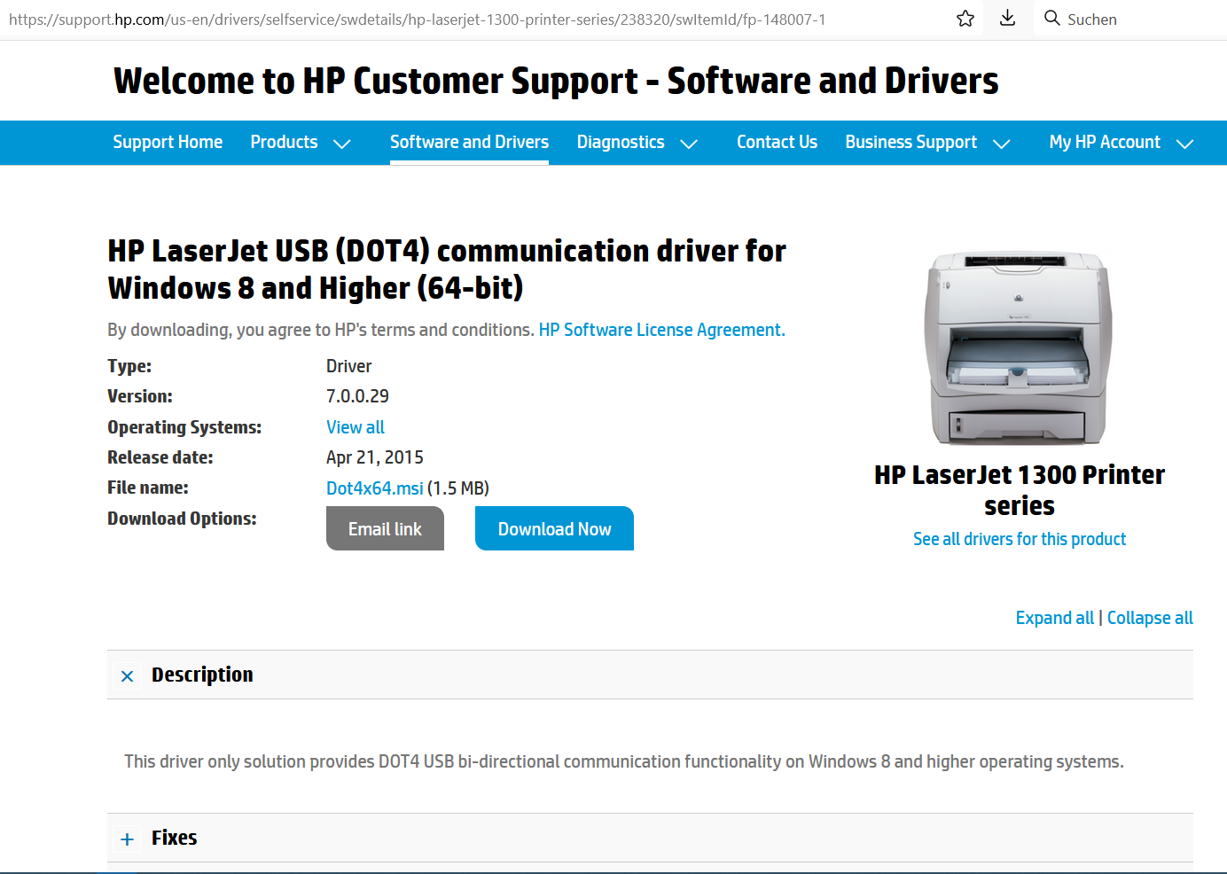Click the browser address bar URL
The height and width of the screenshot is (874, 1227).
[417, 20]
